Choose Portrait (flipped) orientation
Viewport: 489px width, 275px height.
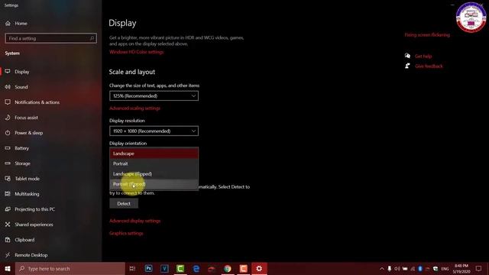click(x=154, y=184)
